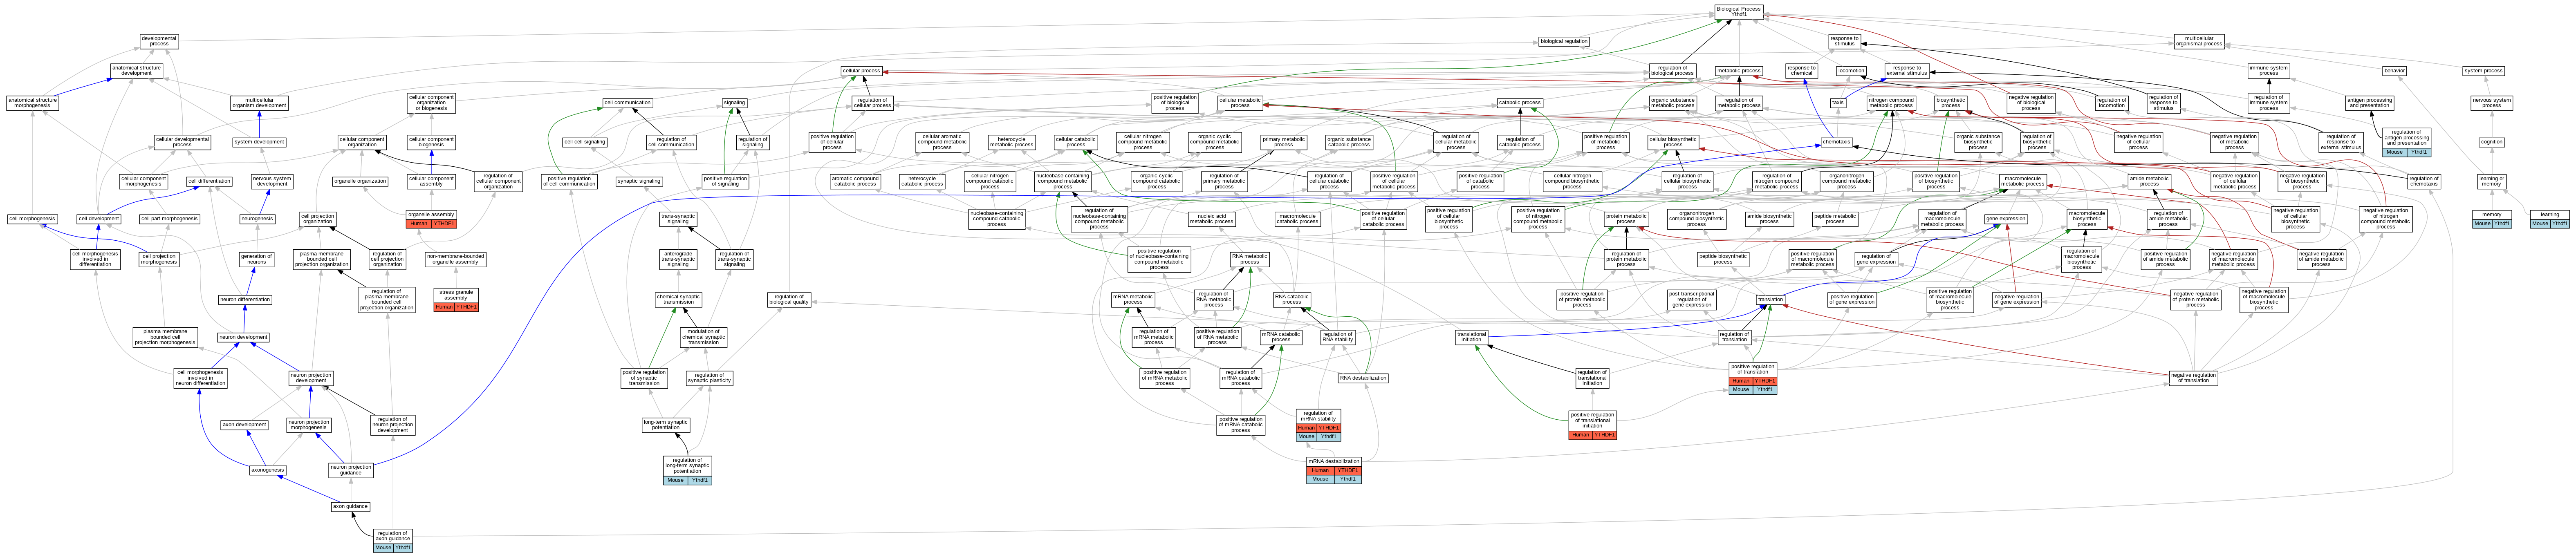The height and width of the screenshot is (557, 2576).
Task: Select the 'regulation of biological quality' node
Action: click(789, 299)
